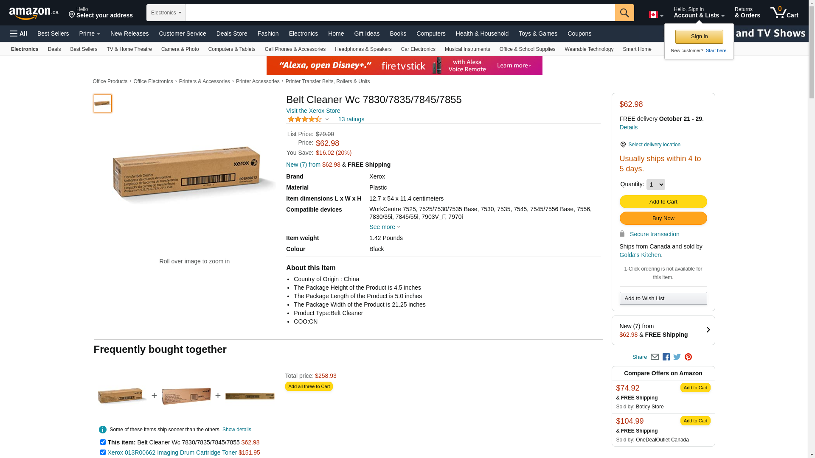The height and width of the screenshot is (458, 815).
Task: Uncheck the 'This item' Belt Cleaner checkbox
Action: 103,442
